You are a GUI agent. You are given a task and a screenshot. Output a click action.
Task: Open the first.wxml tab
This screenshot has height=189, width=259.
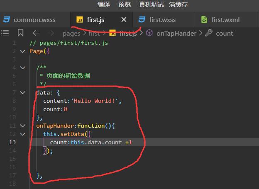point(226,19)
